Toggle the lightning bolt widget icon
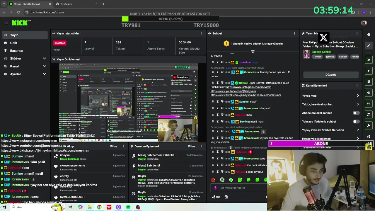 [369, 71]
